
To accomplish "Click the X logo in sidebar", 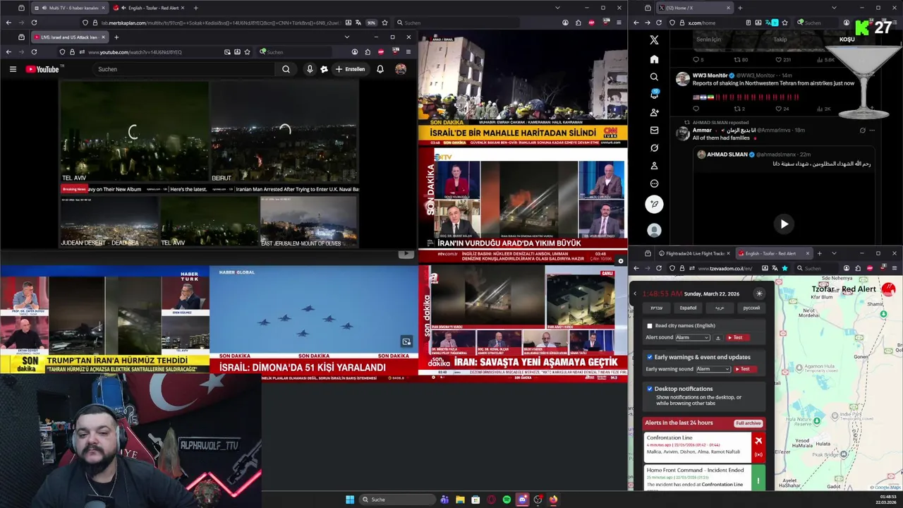I will click(x=654, y=40).
